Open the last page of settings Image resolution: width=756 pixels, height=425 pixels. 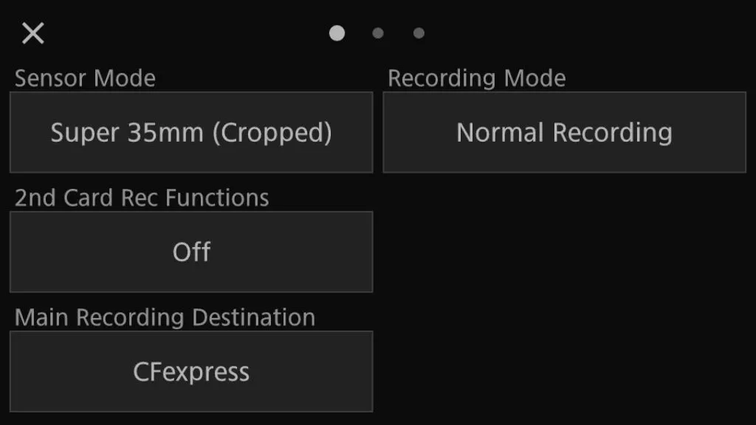pos(419,33)
